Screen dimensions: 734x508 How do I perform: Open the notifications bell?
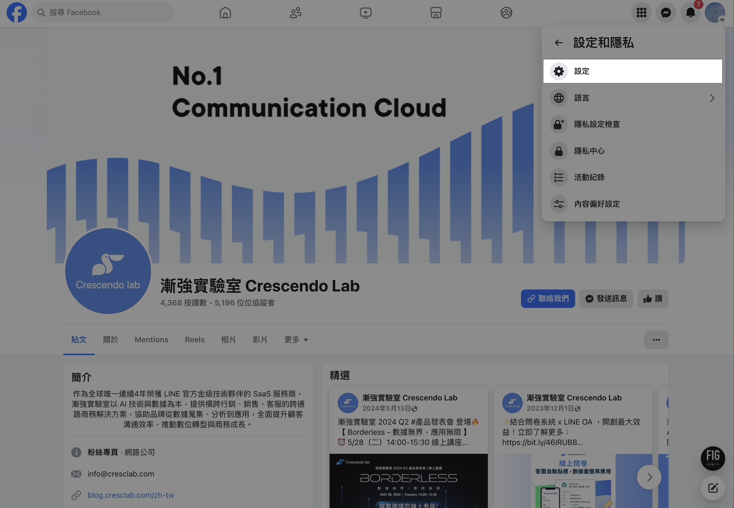690,13
